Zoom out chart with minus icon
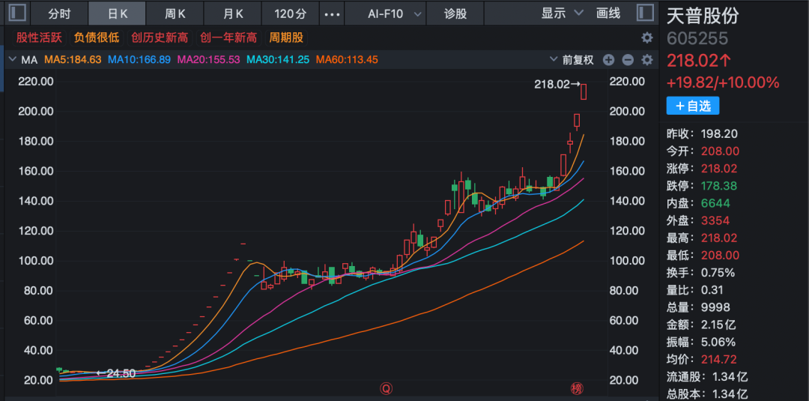 628,60
